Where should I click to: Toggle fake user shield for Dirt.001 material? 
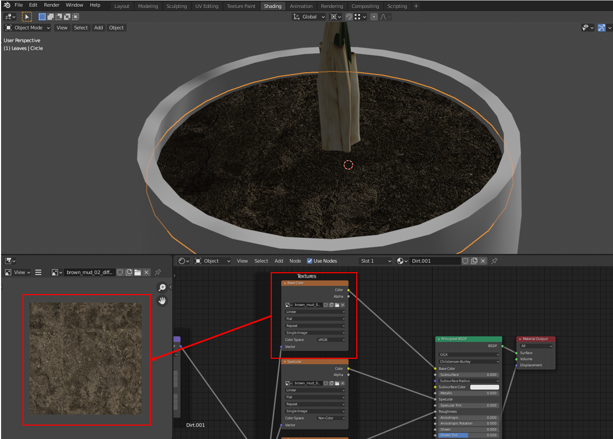[x=465, y=261]
